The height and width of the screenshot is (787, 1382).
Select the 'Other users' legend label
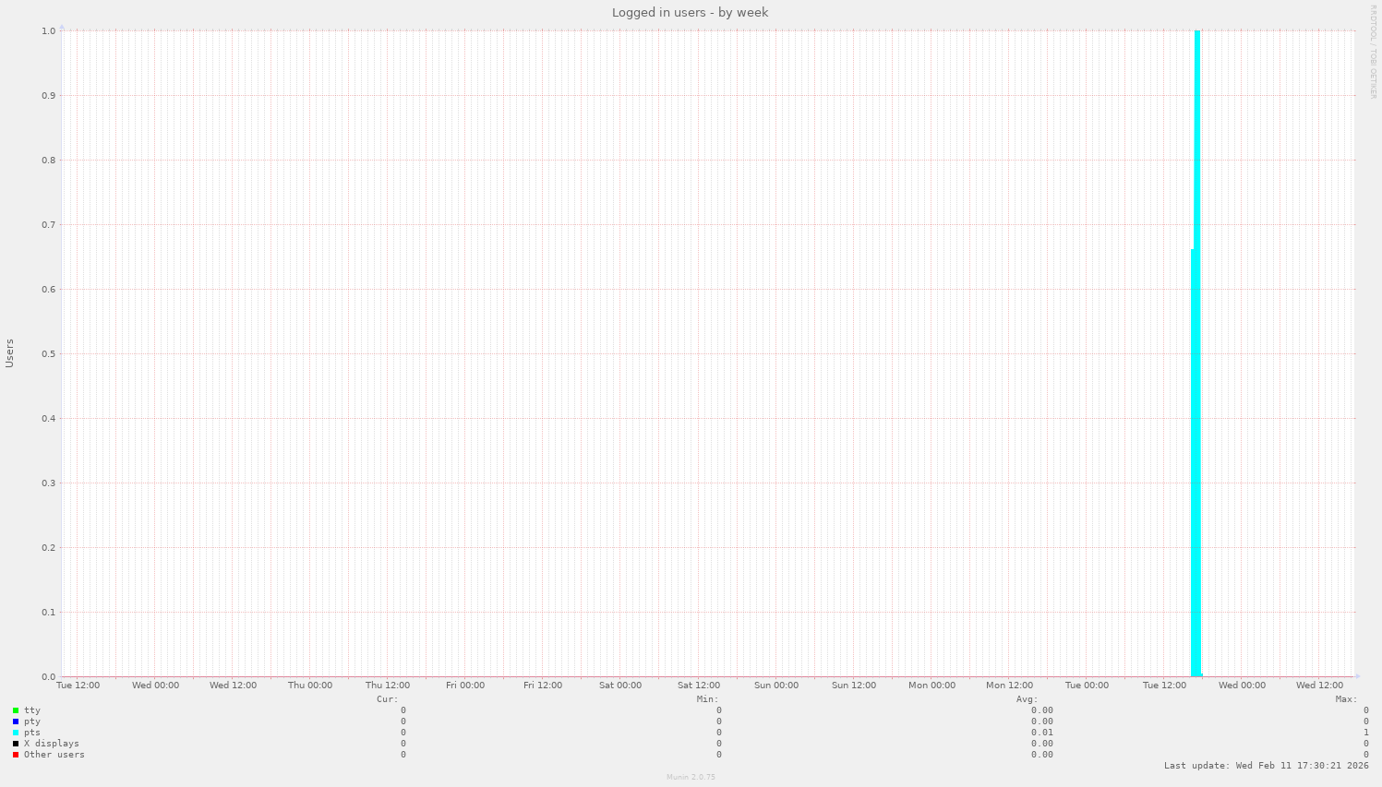point(54,755)
